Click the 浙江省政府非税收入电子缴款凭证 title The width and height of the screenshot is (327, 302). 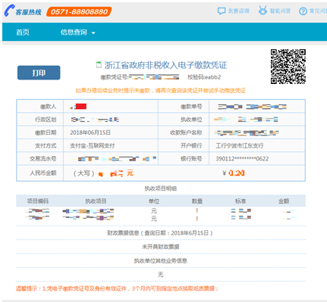(x=165, y=65)
